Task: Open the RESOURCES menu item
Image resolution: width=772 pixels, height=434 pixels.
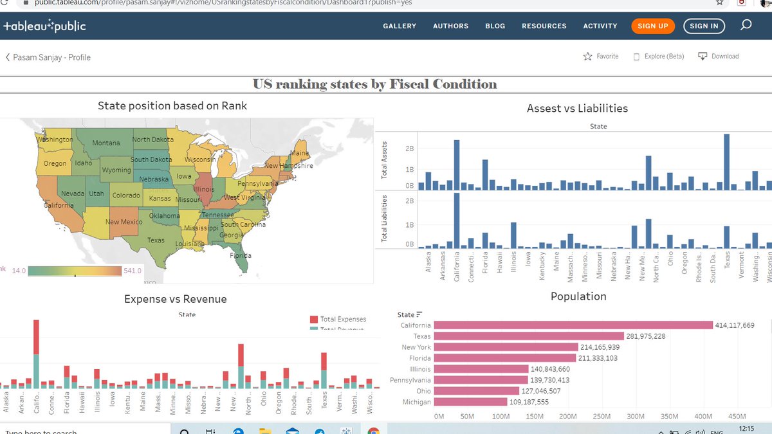Action: point(544,26)
